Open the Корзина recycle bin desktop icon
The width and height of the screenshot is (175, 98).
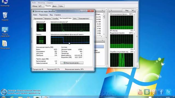5,16
